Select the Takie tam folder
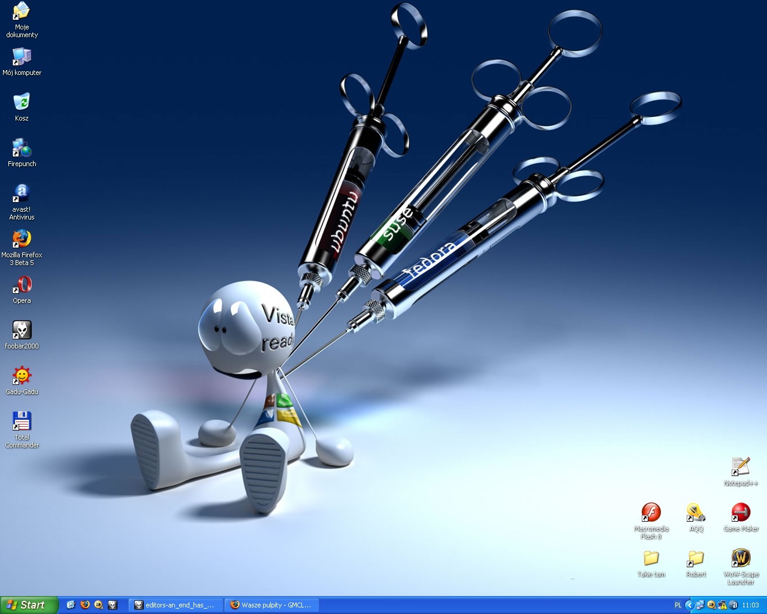The width and height of the screenshot is (767, 614). [x=651, y=558]
